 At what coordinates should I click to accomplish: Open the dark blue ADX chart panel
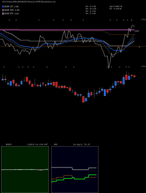[75, 170]
